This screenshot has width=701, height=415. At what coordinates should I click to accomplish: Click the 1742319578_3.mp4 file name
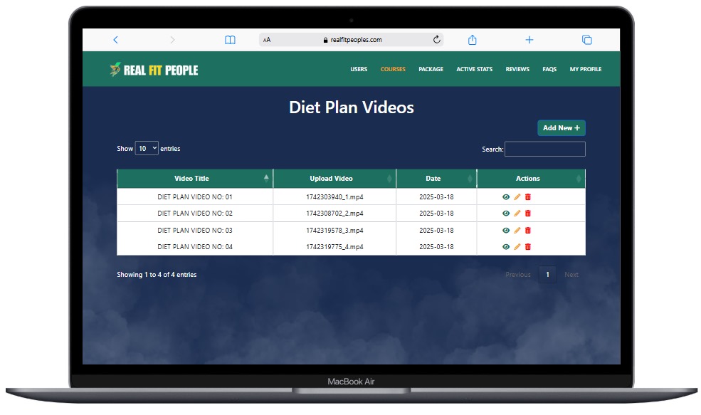point(334,231)
